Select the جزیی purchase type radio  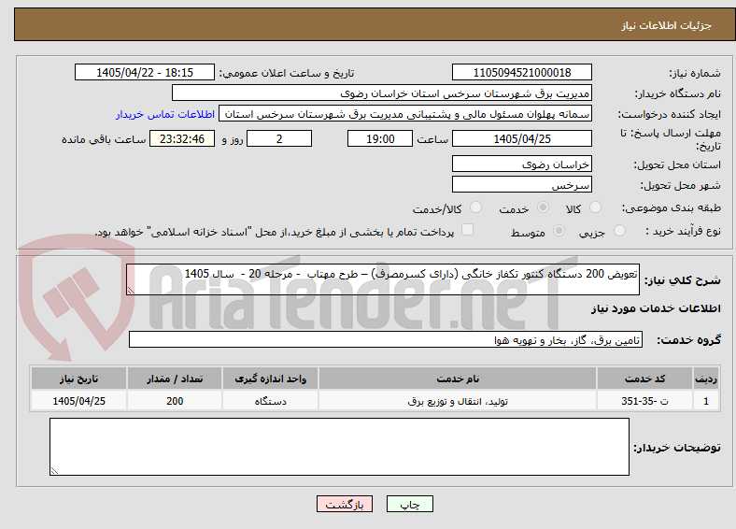[619, 231]
